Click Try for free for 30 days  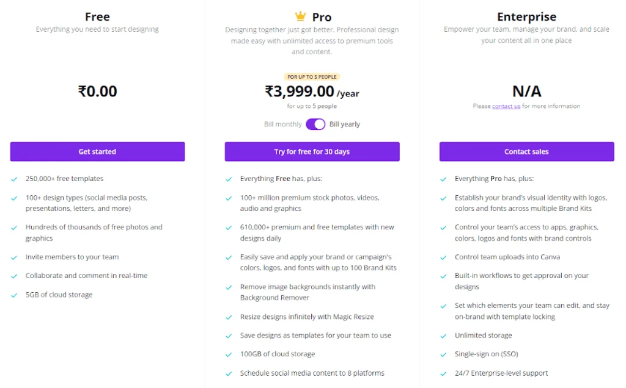click(312, 152)
